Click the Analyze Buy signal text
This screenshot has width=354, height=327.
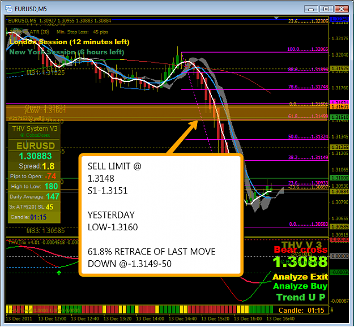pos(300,286)
